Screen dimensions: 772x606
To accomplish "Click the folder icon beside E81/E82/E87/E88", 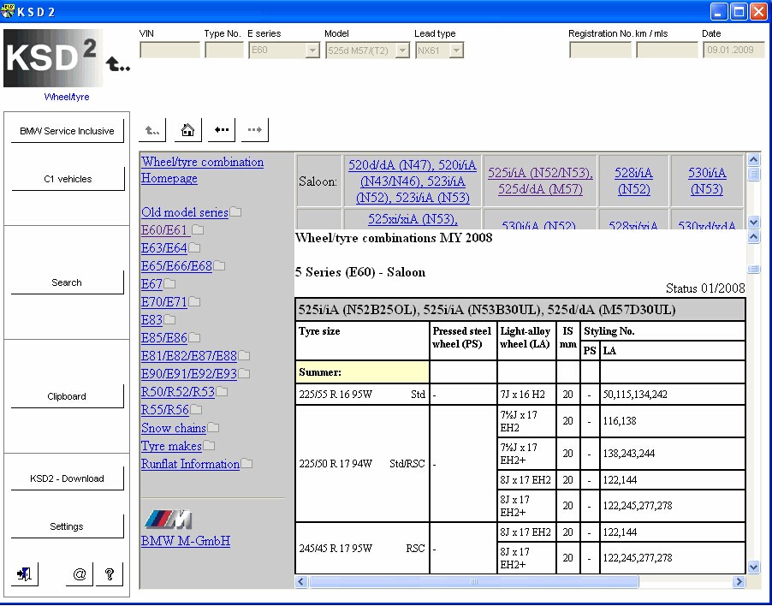I will (244, 355).
